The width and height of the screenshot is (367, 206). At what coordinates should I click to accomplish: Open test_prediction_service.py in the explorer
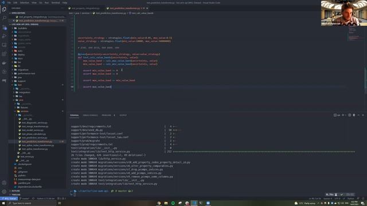[34, 138]
